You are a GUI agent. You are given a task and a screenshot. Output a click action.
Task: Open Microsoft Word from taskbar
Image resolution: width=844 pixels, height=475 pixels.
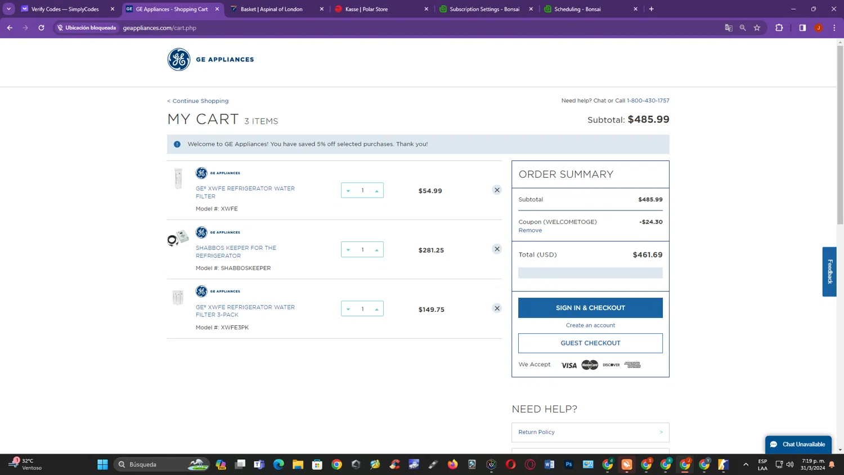pos(549,464)
